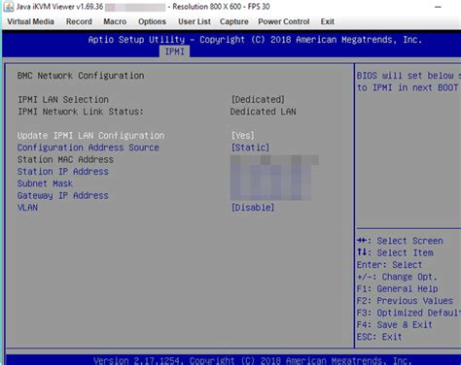The height and width of the screenshot is (365, 461).
Task: Open the User List menu
Action: pyautogui.click(x=195, y=21)
